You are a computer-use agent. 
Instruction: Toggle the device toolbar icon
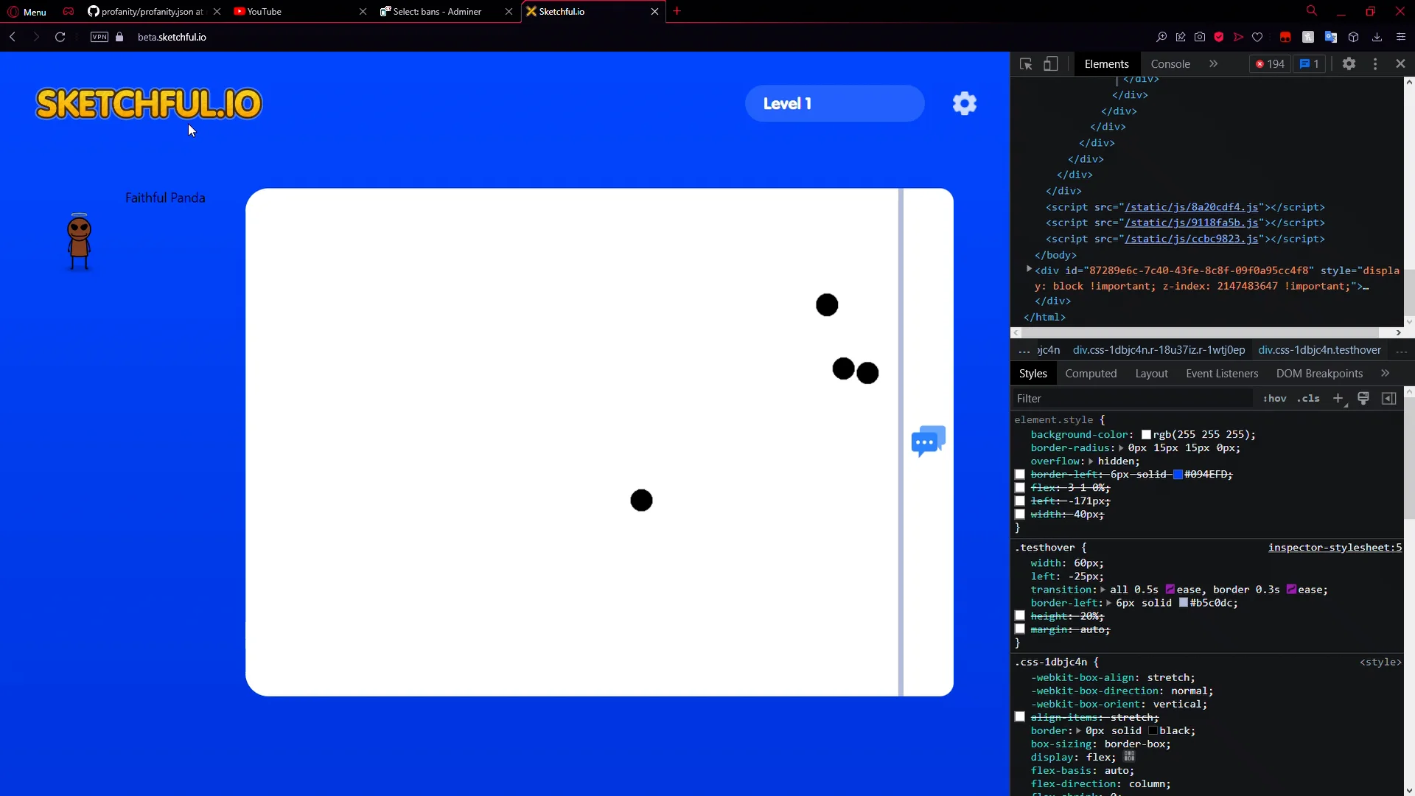[x=1051, y=64]
